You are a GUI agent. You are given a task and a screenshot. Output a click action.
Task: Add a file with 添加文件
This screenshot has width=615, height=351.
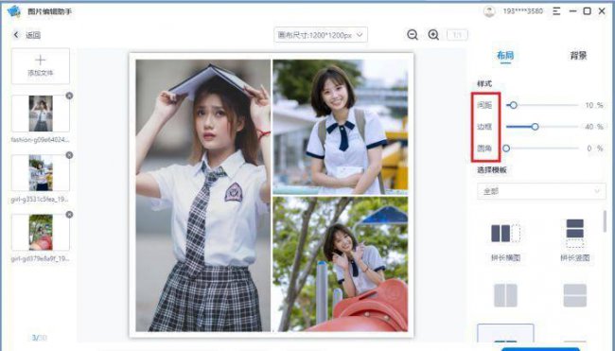click(41, 66)
